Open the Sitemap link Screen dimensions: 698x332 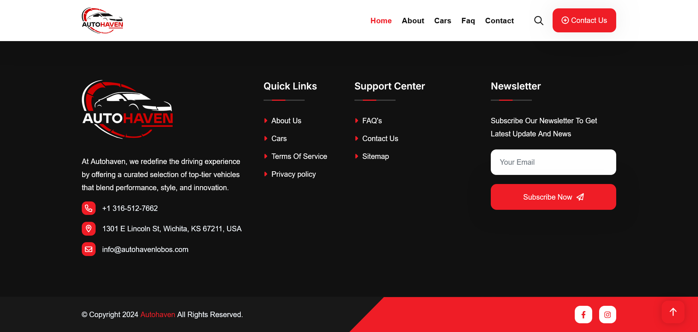(x=375, y=156)
